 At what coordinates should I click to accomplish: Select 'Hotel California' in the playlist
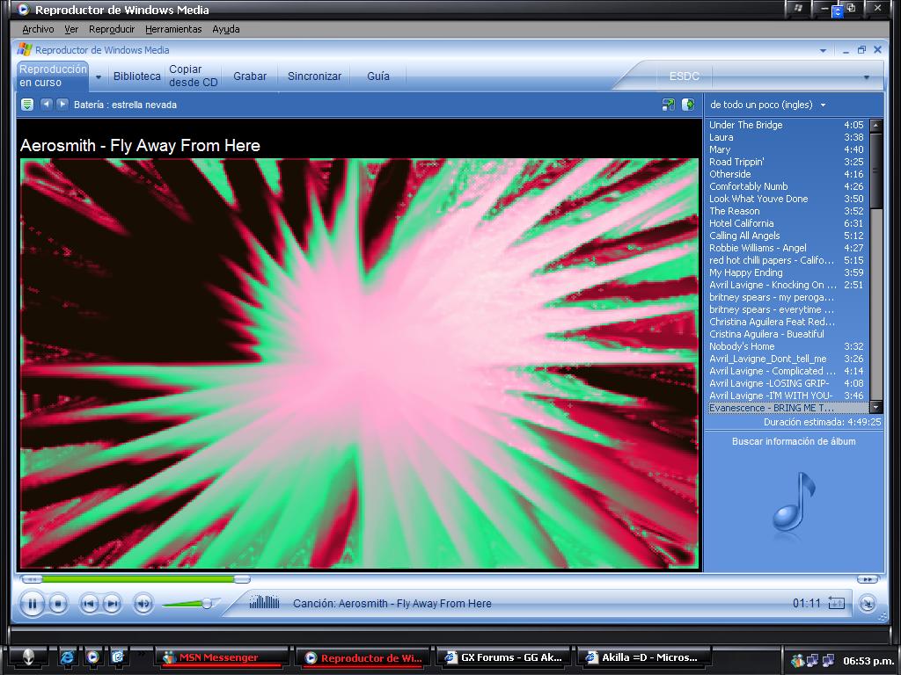tap(786, 223)
